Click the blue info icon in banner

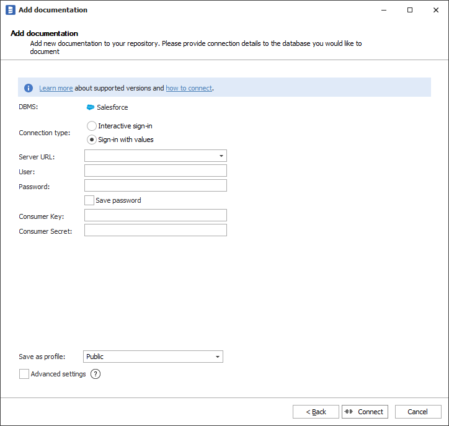tap(29, 88)
